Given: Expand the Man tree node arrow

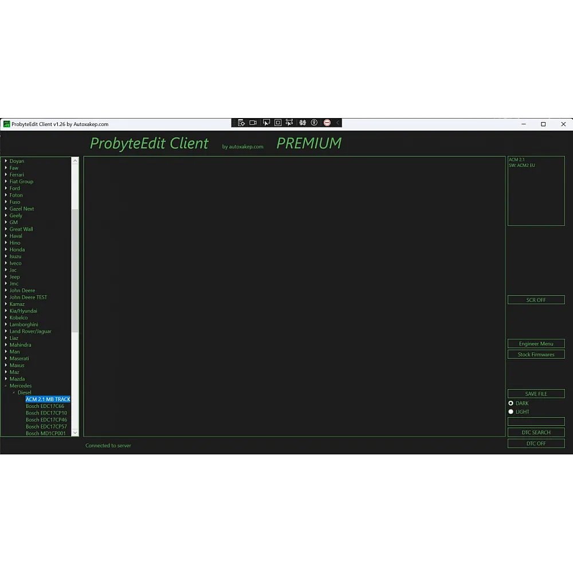Looking at the screenshot, I should point(6,352).
